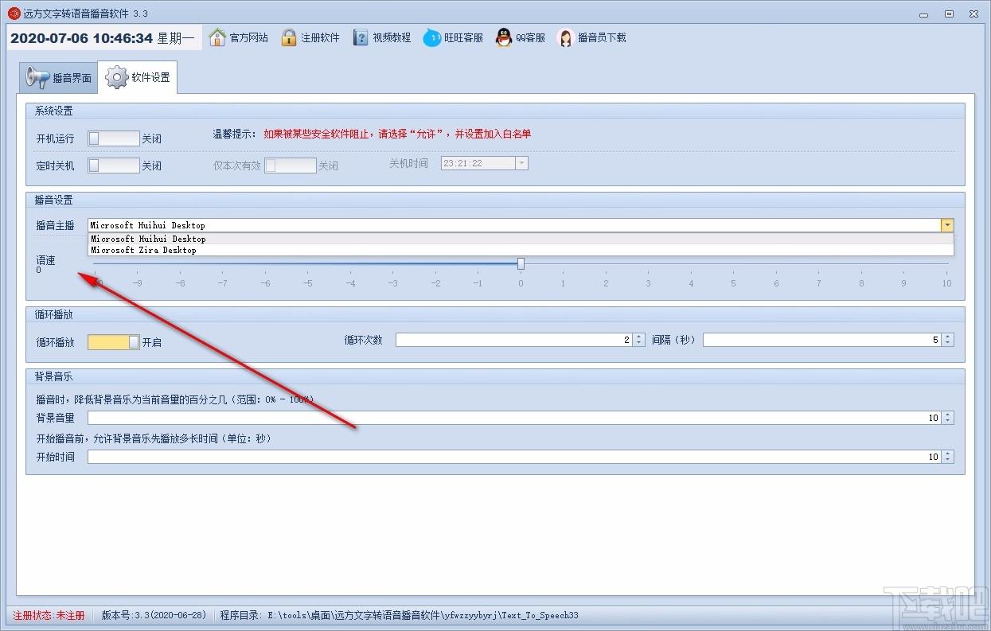
Task: Click the red 温馨提示 warning text
Action: coord(397,134)
